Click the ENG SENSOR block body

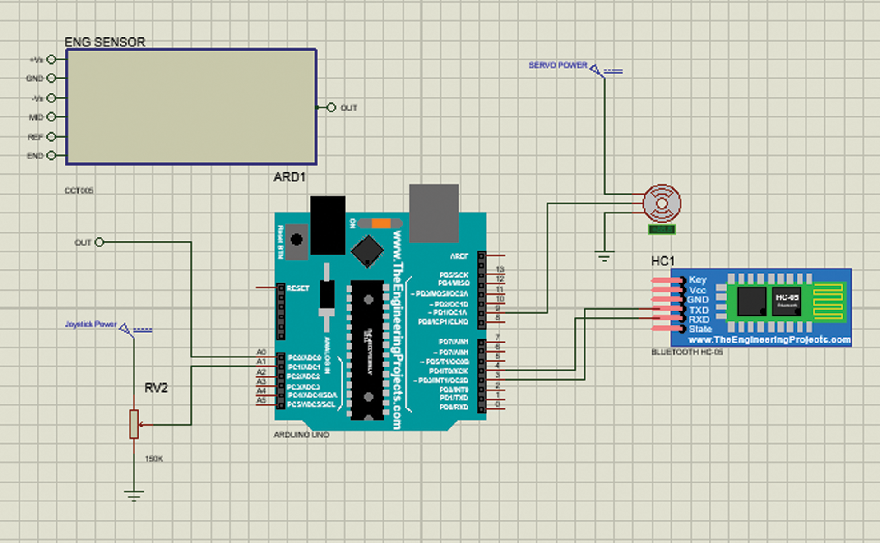coord(191,107)
